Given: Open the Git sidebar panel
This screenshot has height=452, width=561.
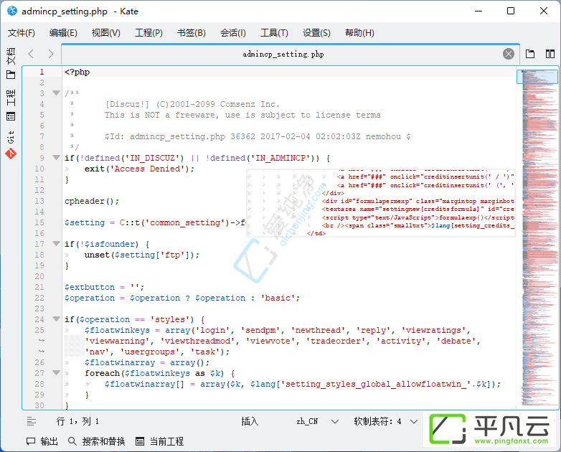Looking at the screenshot, I should click(x=11, y=145).
